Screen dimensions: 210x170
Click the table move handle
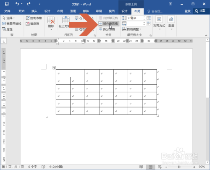[x=54, y=68]
